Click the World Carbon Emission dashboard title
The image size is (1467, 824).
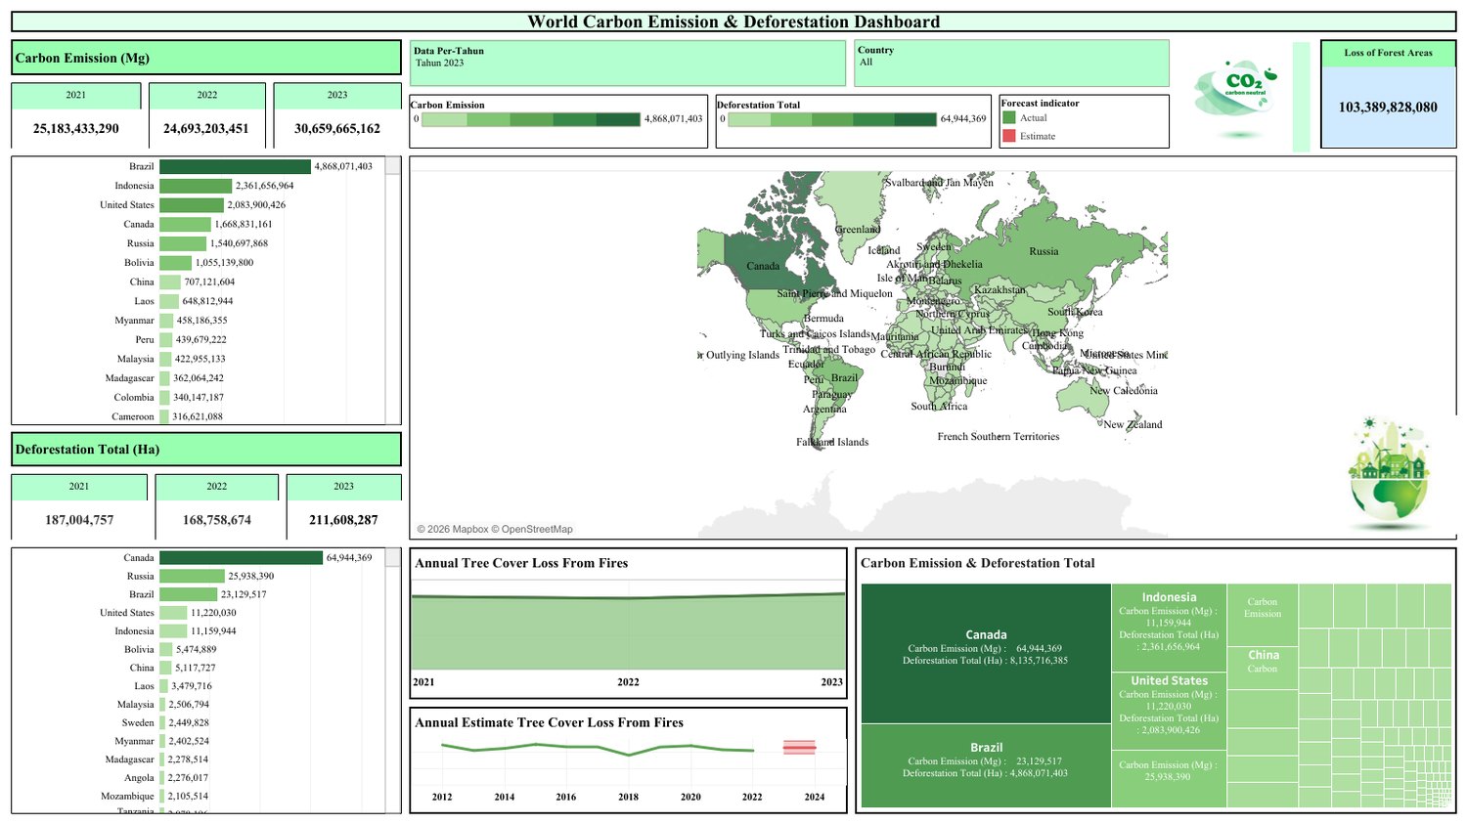pos(733,22)
